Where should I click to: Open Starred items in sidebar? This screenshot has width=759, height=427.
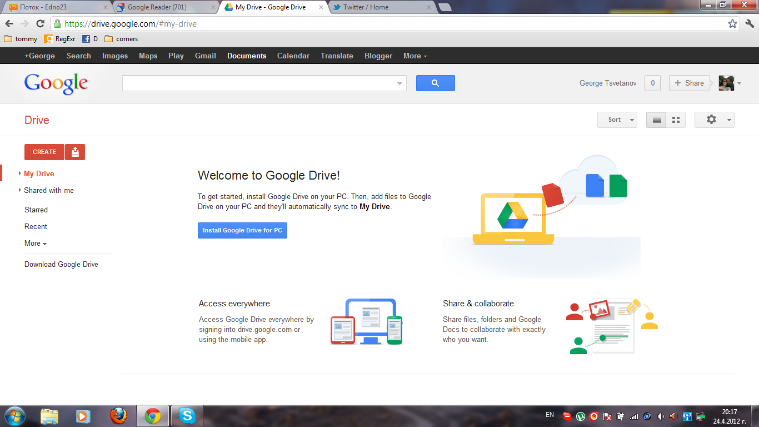point(36,210)
